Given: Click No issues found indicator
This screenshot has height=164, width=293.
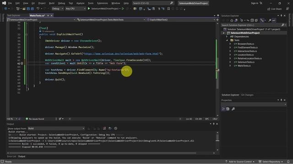Looking at the screenshot, I should 35,119.
